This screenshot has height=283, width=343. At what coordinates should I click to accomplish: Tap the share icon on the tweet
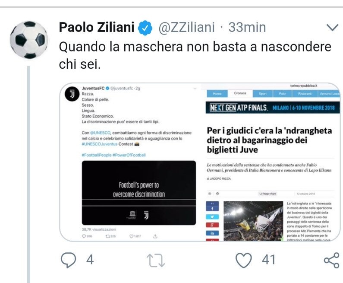332,260
